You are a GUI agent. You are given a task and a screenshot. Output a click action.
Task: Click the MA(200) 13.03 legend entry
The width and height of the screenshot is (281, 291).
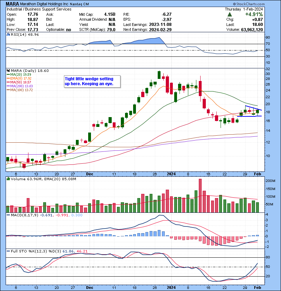point(20,86)
